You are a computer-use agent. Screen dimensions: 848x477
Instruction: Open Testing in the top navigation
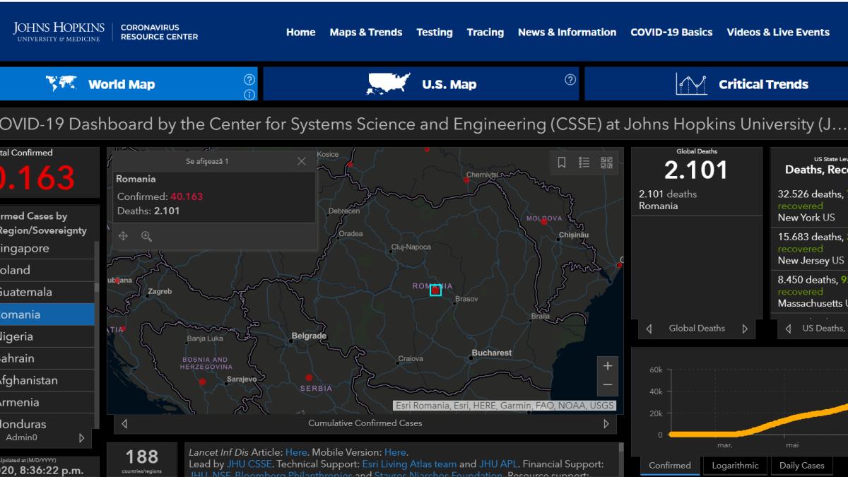pos(434,33)
